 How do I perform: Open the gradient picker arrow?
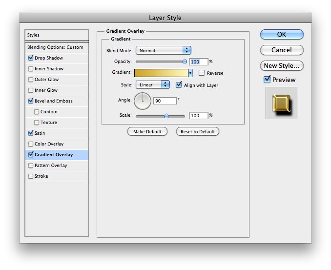190,73
